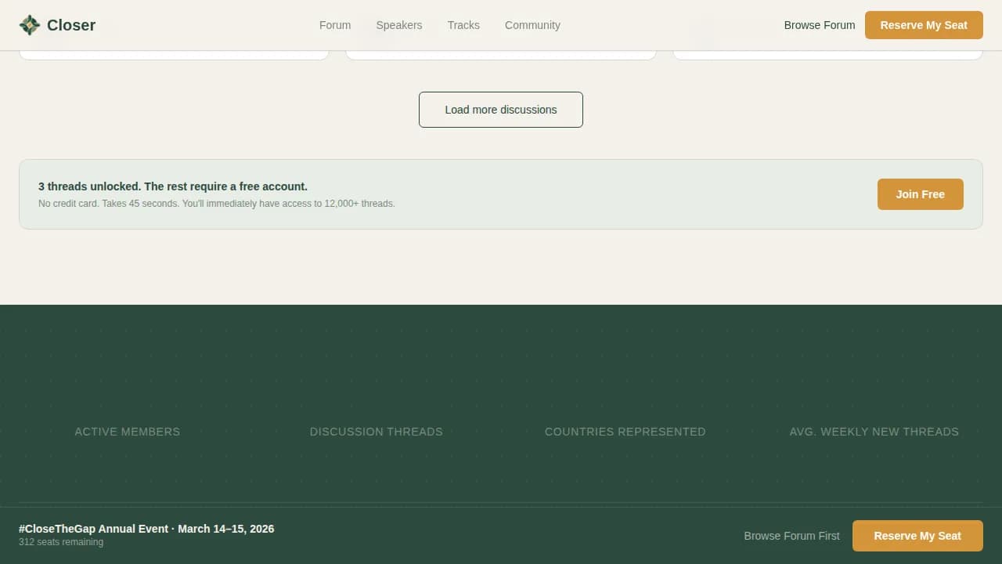Navigate to the Tracks section
1002x564 pixels.
[x=463, y=25]
